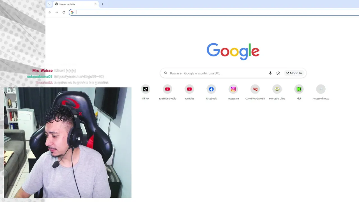Add a shortcut with Acceso directo

tap(321, 92)
